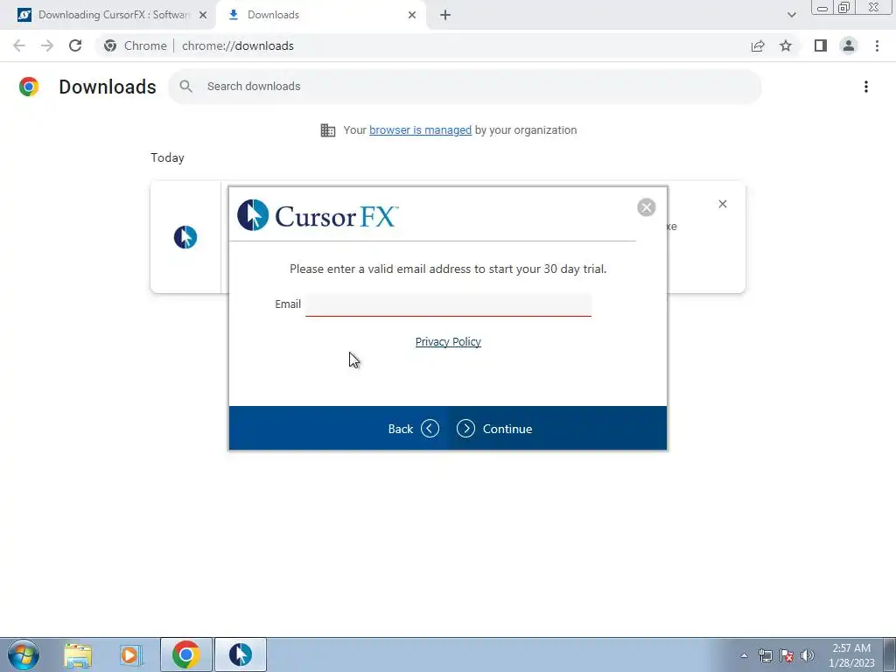Open Windows Explorer from taskbar
The width and height of the screenshot is (896, 672).
coord(78,654)
